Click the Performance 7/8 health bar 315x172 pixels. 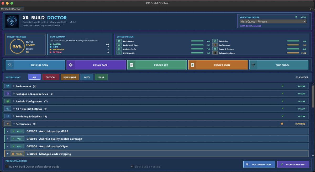[x=293, y=45]
